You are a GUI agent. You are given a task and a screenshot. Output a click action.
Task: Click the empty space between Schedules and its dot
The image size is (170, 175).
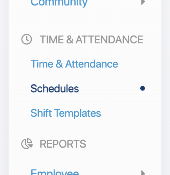109,88
